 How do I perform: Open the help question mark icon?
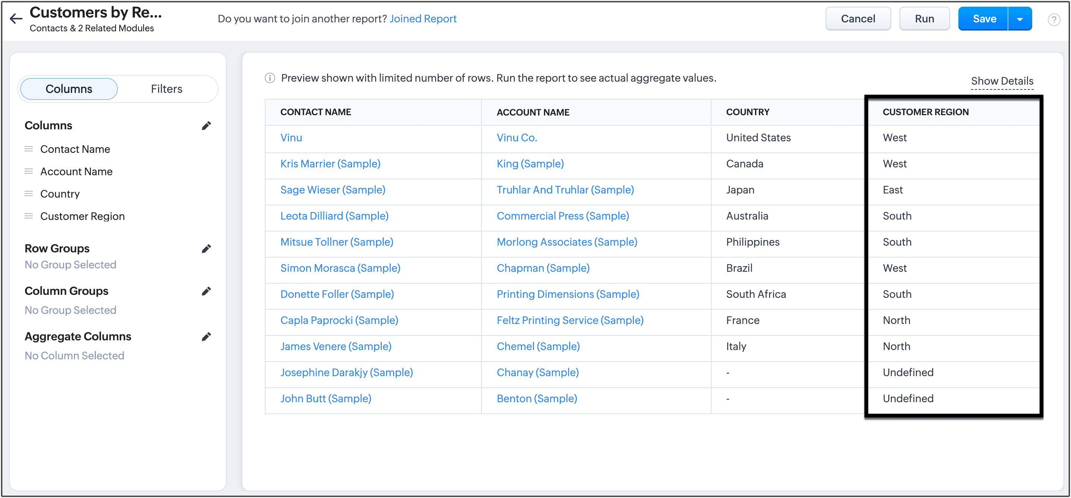1053,19
